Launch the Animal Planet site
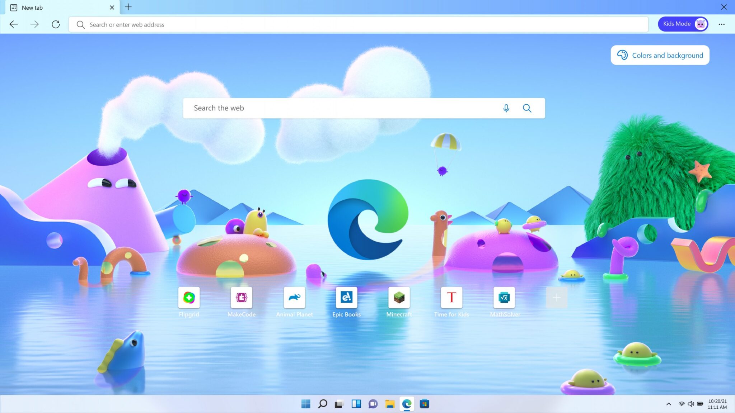The width and height of the screenshot is (735, 413). [x=294, y=298]
